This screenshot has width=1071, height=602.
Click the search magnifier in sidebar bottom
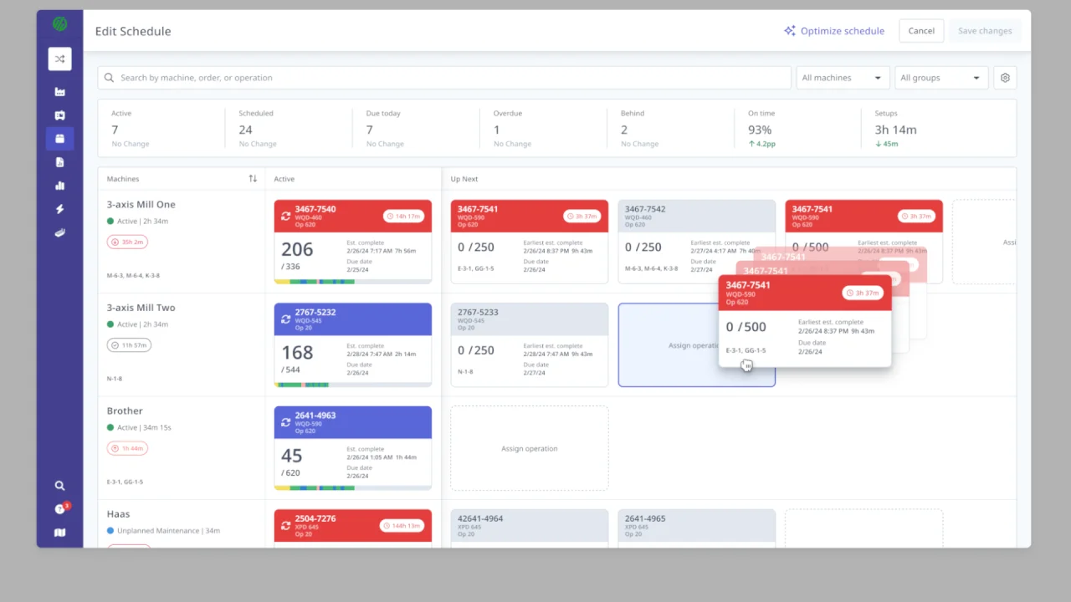coord(59,486)
